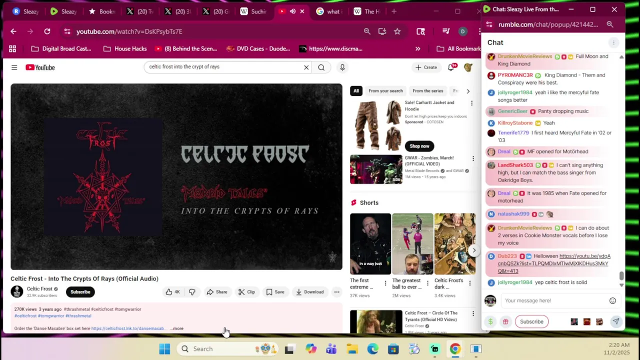Image resolution: width=640 pixels, height=360 pixels.
Task: Switch to the 'Bookm' bookmarks tab
Action: click(101, 11)
